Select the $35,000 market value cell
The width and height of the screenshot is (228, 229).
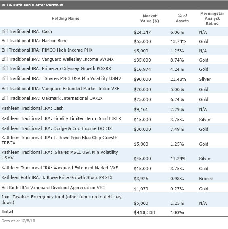pyautogui.click(x=142, y=60)
